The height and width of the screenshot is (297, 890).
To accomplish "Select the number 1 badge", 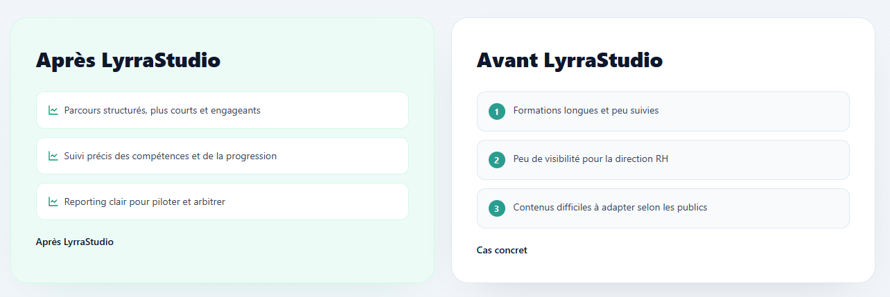I will 496,111.
